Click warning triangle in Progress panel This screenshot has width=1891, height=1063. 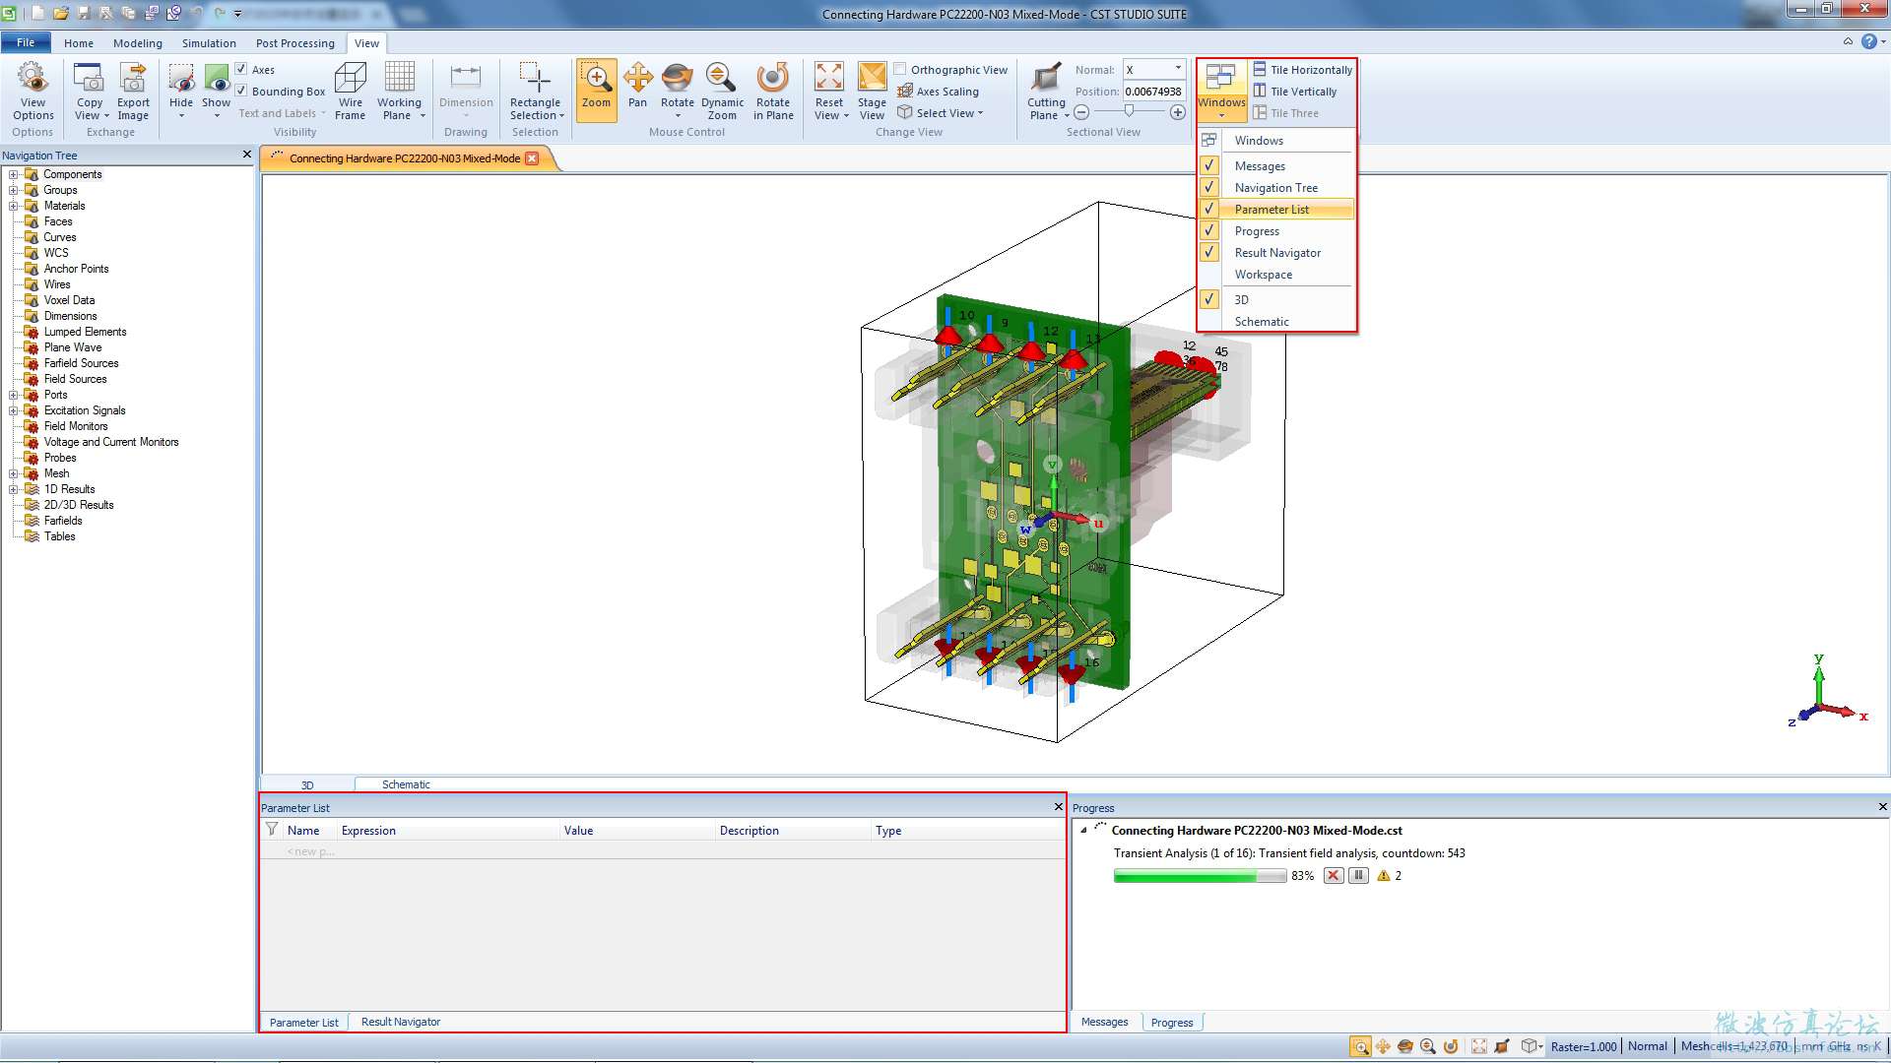(x=1384, y=875)
